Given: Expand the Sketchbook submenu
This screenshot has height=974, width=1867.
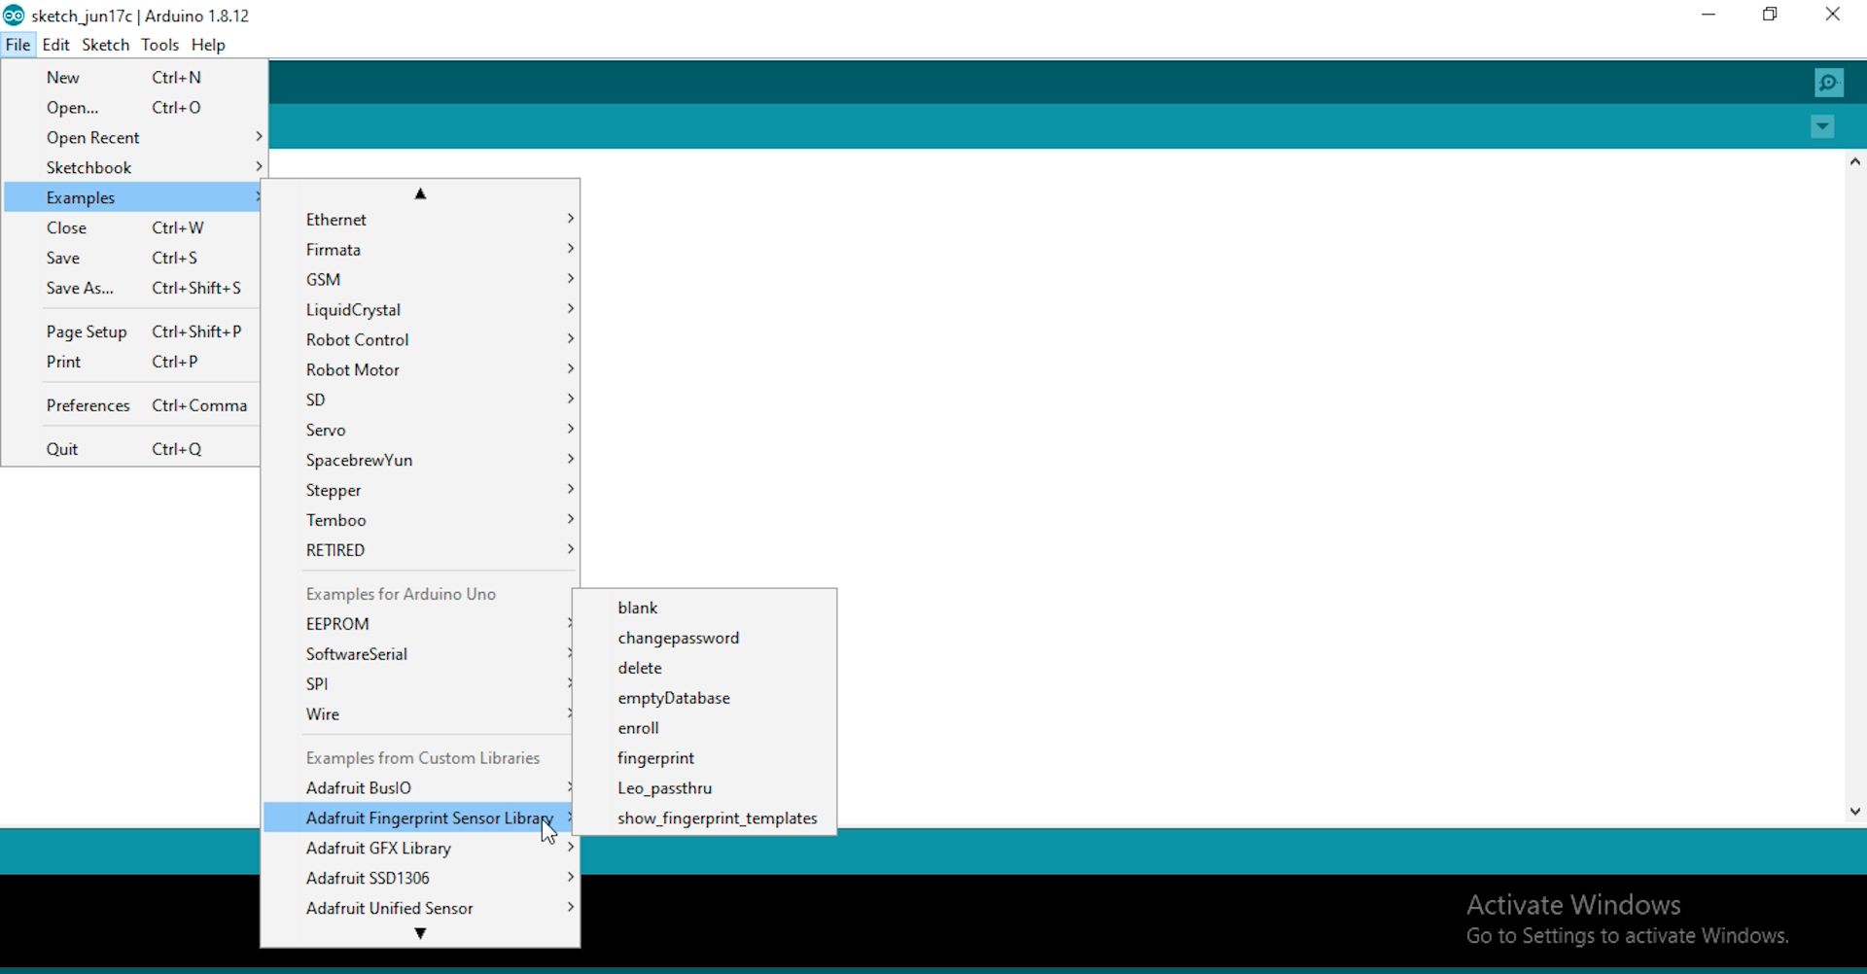Looking at the screenshot, I should pyautogui.click(x=89, y=167).
